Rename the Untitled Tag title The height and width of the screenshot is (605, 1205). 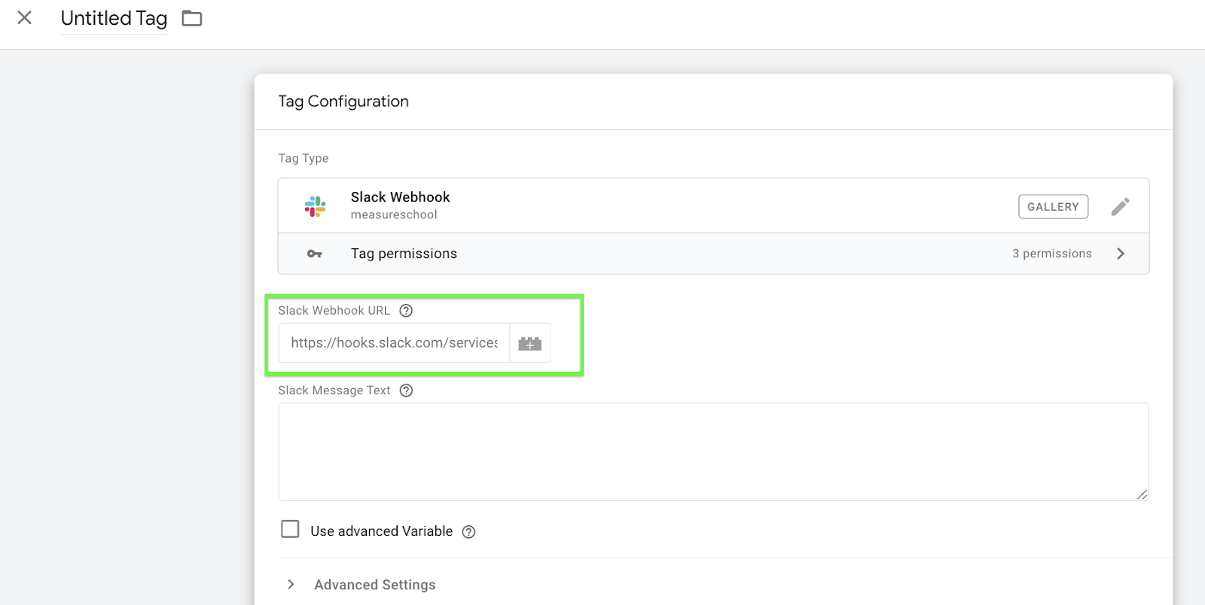tap(114, 18)
